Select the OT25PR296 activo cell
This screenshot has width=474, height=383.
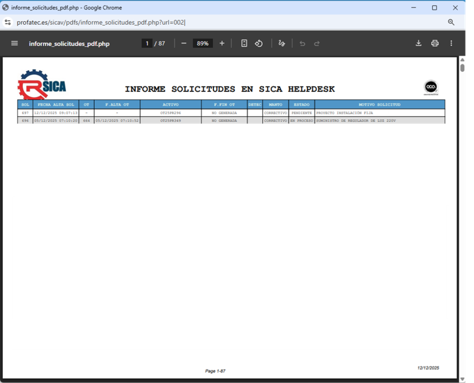171,113
